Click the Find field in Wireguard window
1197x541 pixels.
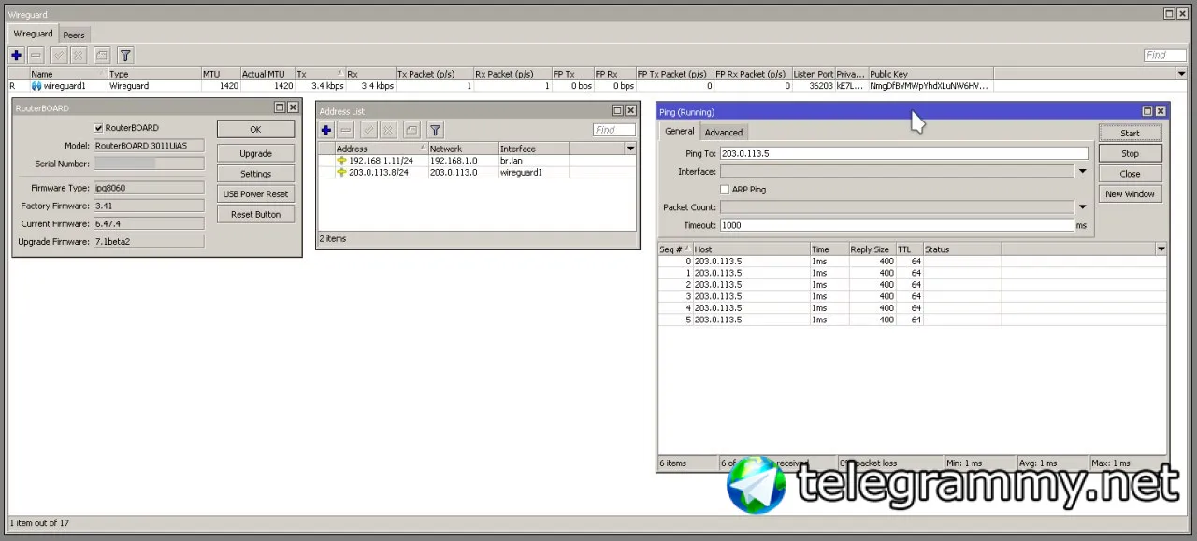(x=1165, y=55)
